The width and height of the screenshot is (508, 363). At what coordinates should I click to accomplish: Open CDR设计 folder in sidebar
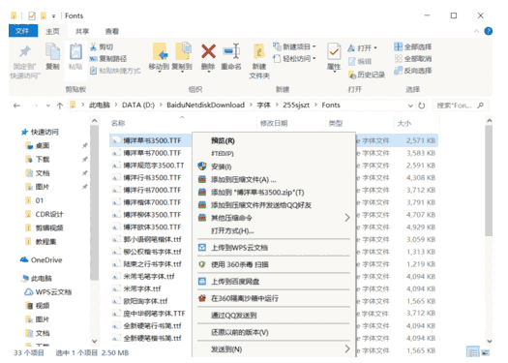(x=45, y=214)
